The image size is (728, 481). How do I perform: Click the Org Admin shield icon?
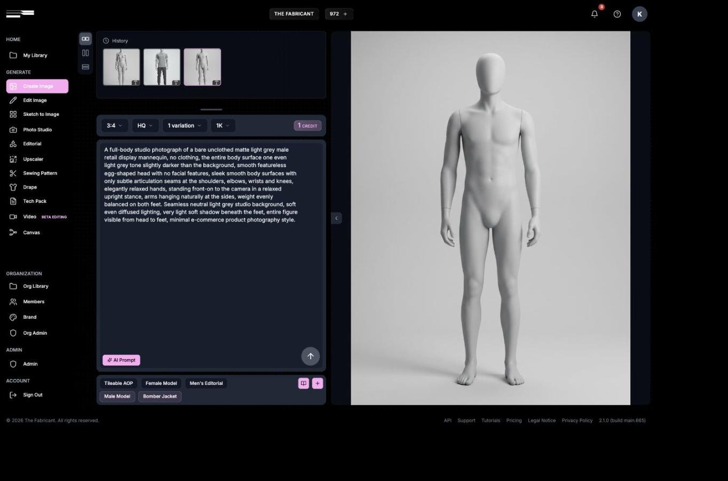coord(13,333)
